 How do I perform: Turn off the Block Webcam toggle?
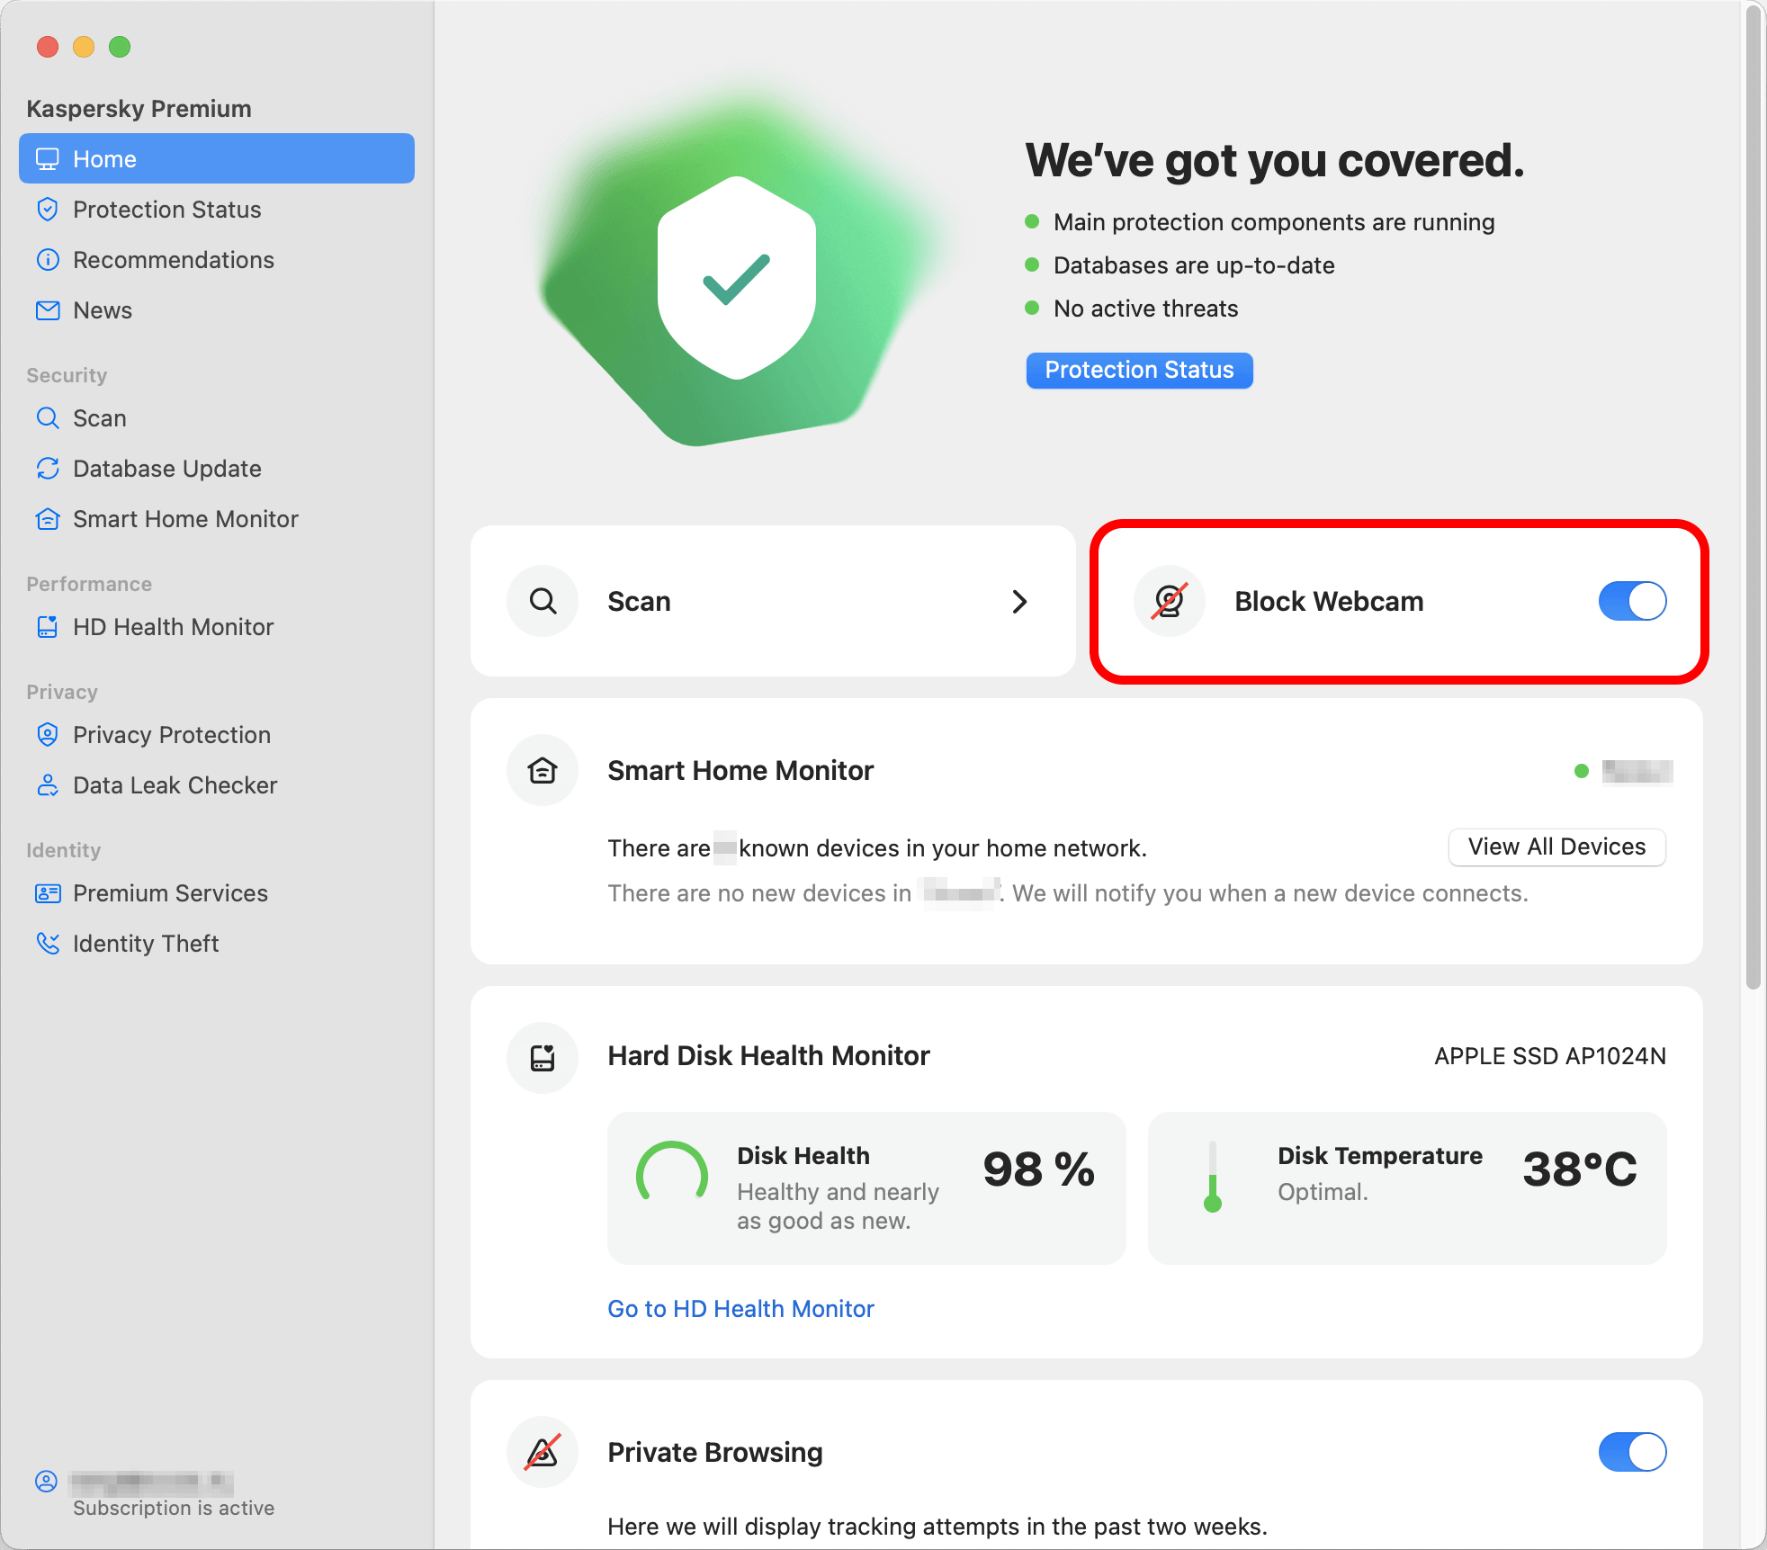click(x=1632, y=601)
